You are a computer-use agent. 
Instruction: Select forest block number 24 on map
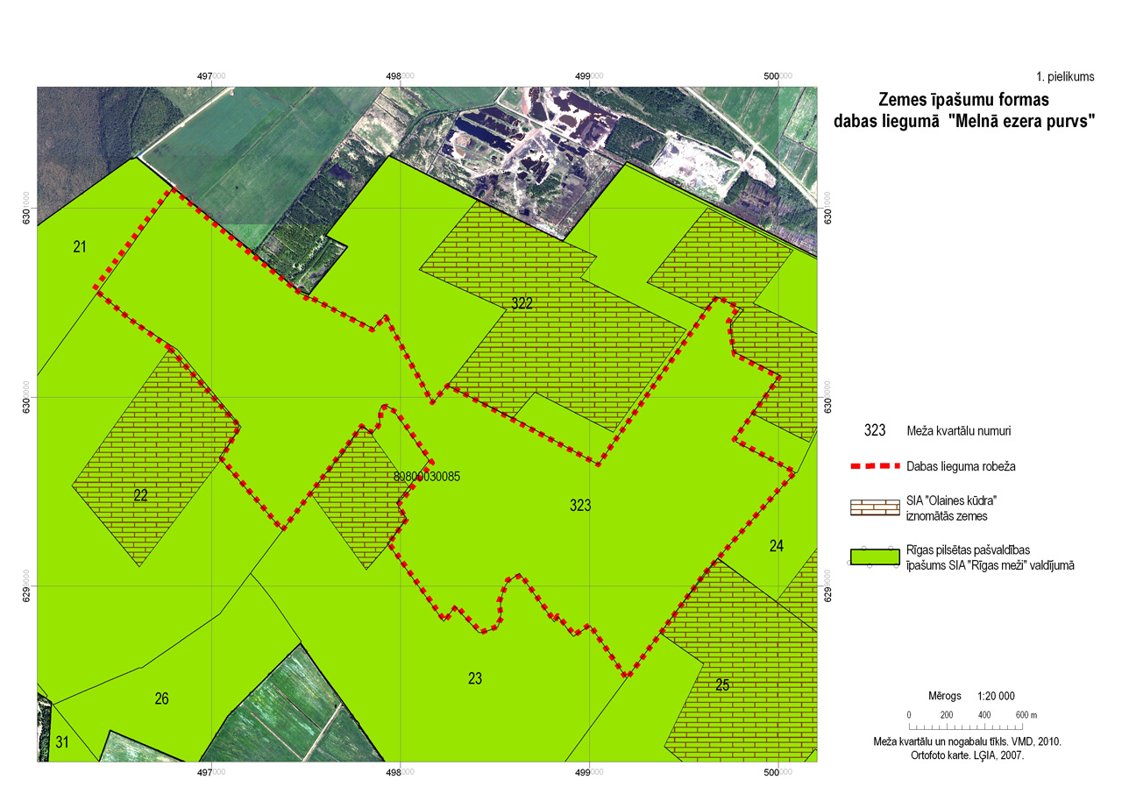(x=777, y=546)
